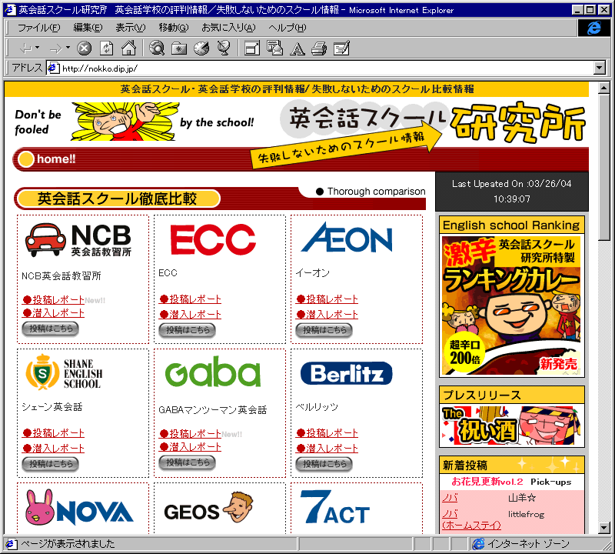Click the 投稿はこちら button under Berlitz

324,464
